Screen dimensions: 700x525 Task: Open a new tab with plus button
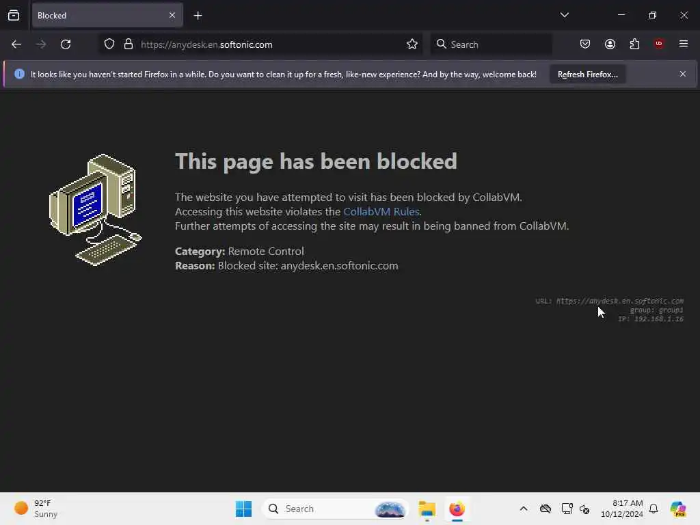pyautogui.click(x=198, y=16)
